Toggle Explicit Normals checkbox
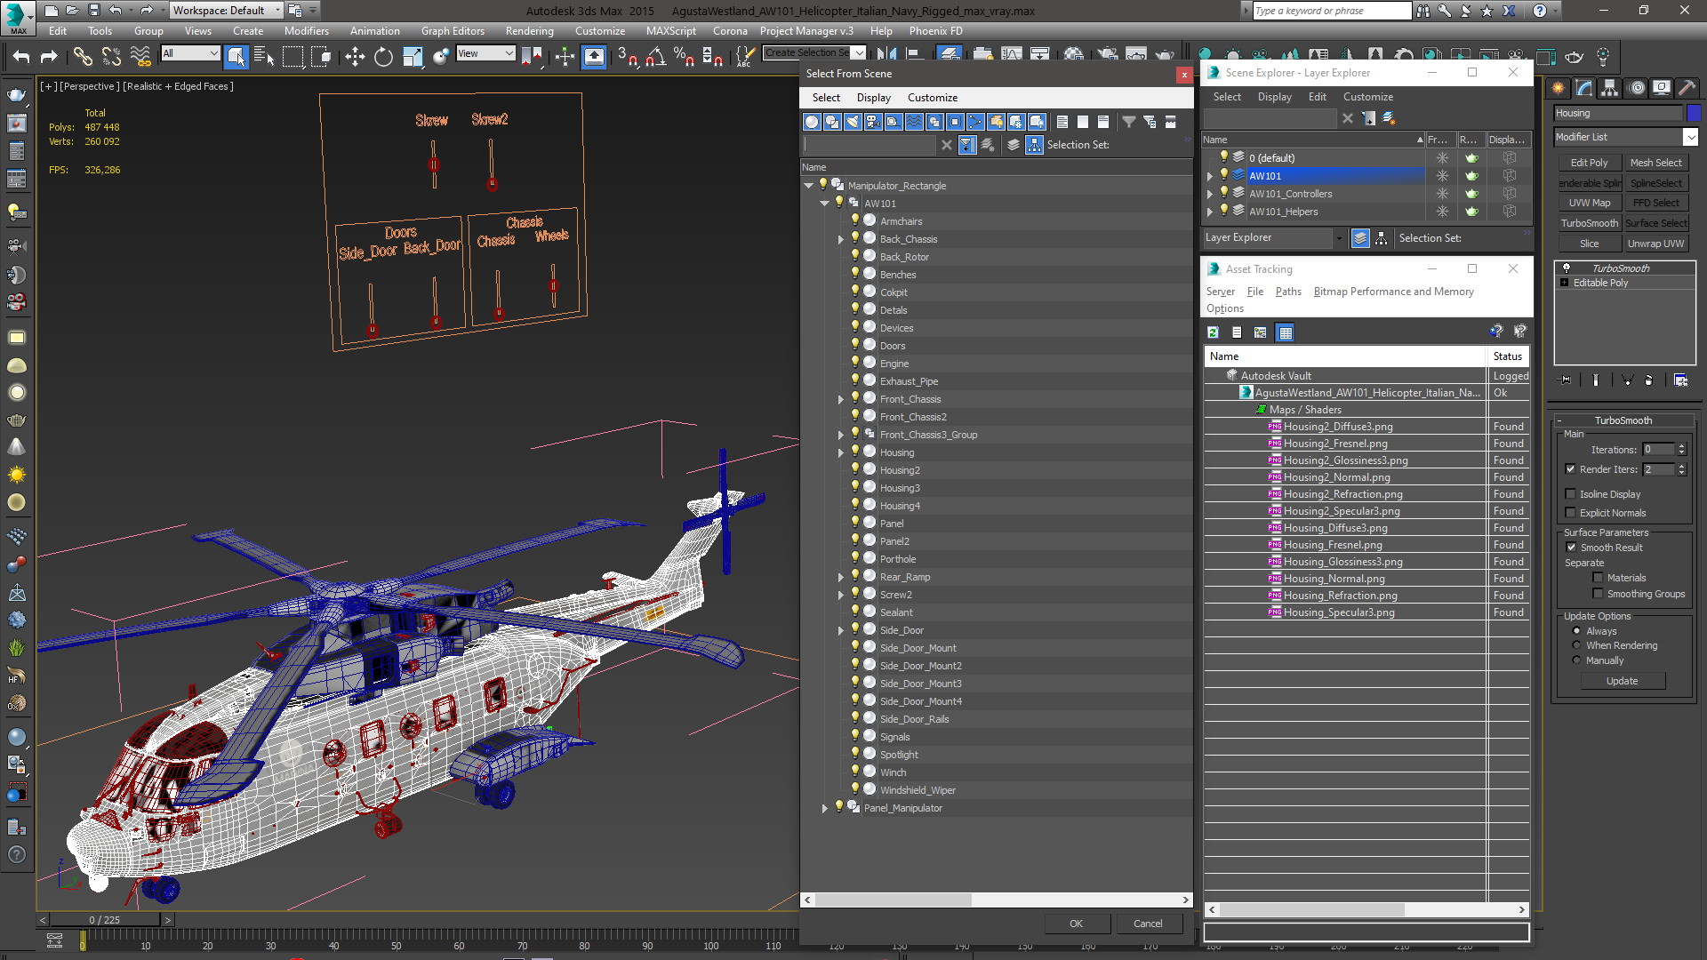 (x=1571, y=513)
